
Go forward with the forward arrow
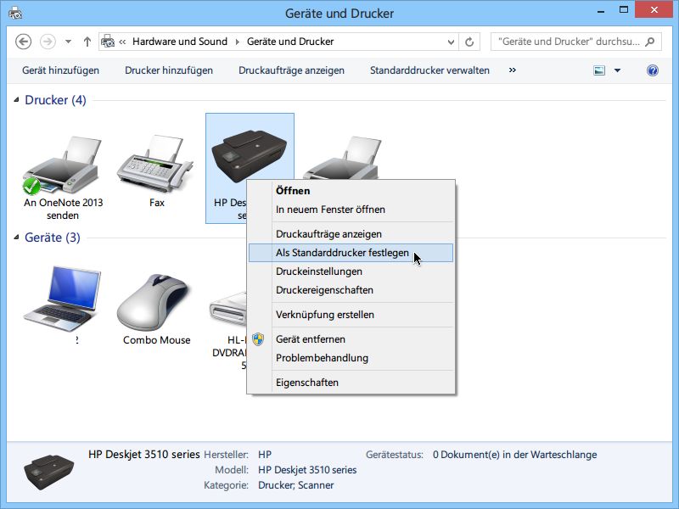click(x=48, y=42)
